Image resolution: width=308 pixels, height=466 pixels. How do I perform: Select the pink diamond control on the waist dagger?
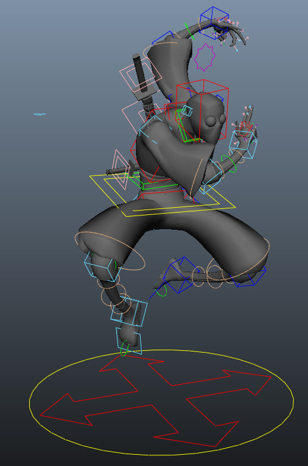coord(120,168)
